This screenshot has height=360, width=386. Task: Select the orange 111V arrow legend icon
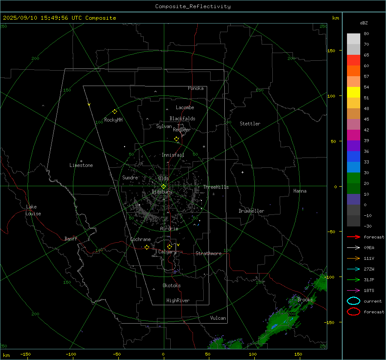click(x=353, y=258)
